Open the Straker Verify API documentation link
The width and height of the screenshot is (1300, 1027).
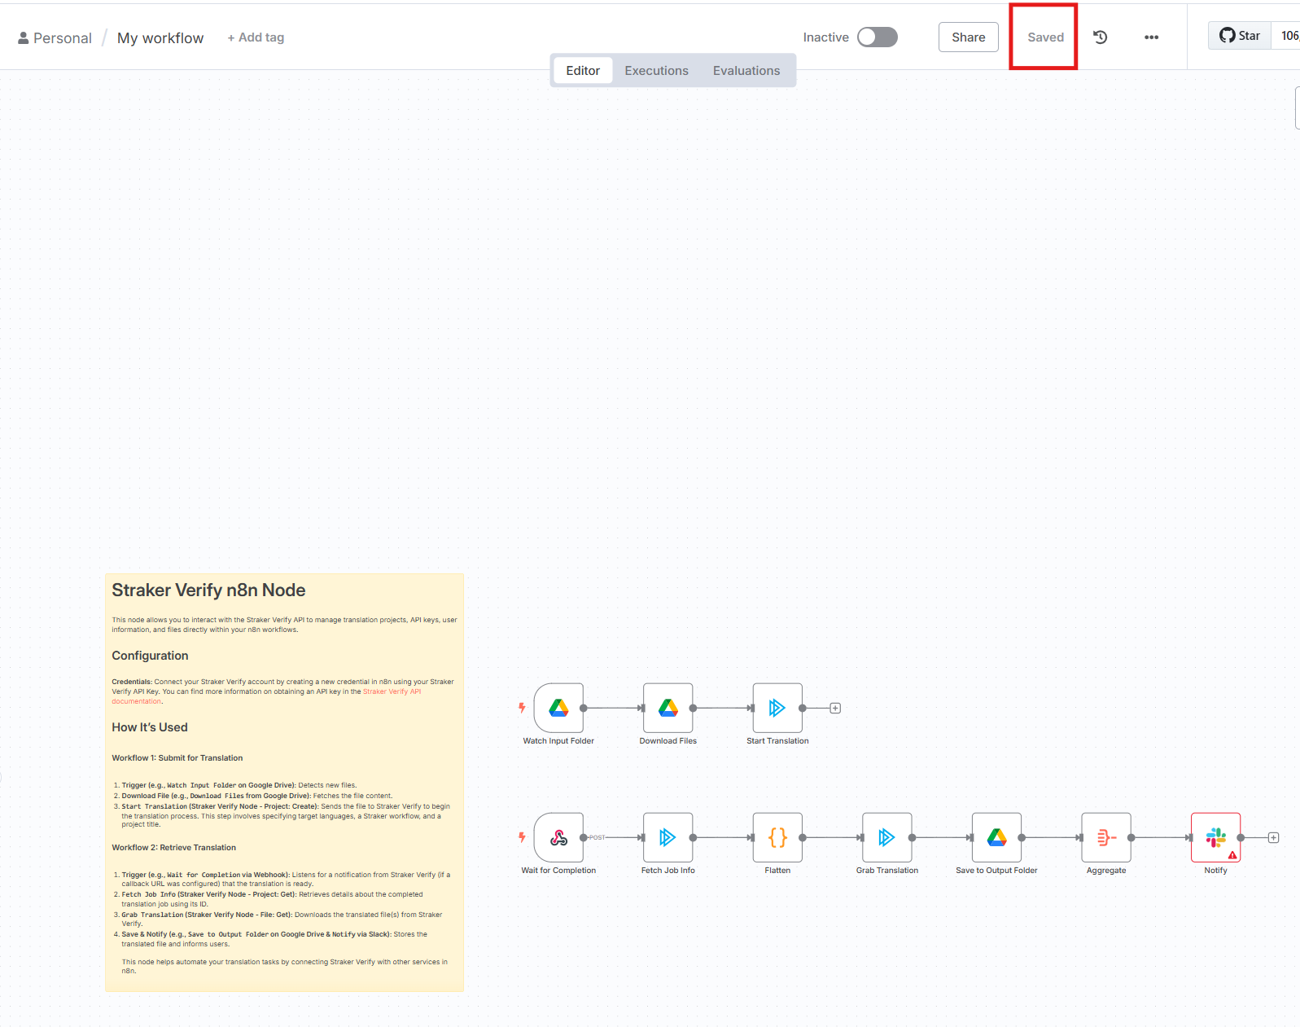coord(392,691)
